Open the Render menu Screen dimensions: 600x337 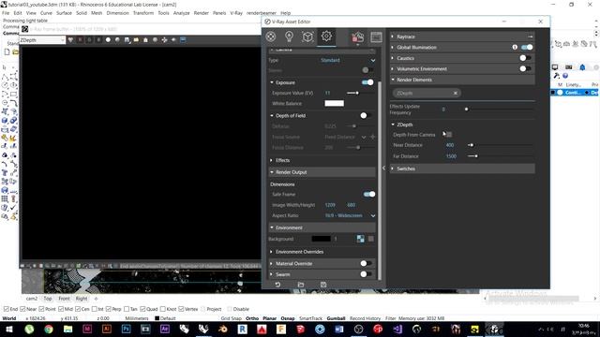coord(202,13)
